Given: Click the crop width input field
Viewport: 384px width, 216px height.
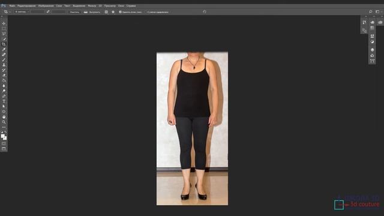Looking at the screenshot, I should click(x=37, y=12).
